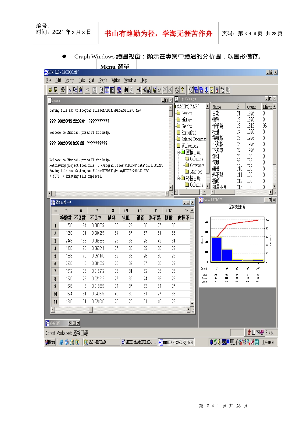307x434 pixels.
Task: Collapse the Worksheets folder in Project Manager
Action: click(x=175, y=146)
